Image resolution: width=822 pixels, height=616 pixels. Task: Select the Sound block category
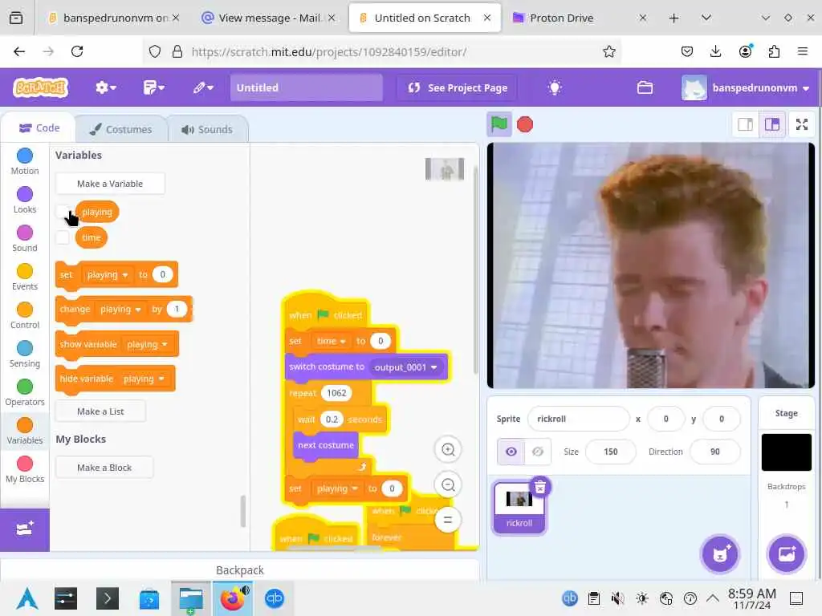25,238
